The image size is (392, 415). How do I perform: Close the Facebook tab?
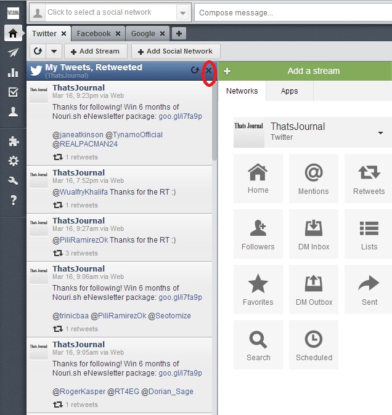pos(118,34)
